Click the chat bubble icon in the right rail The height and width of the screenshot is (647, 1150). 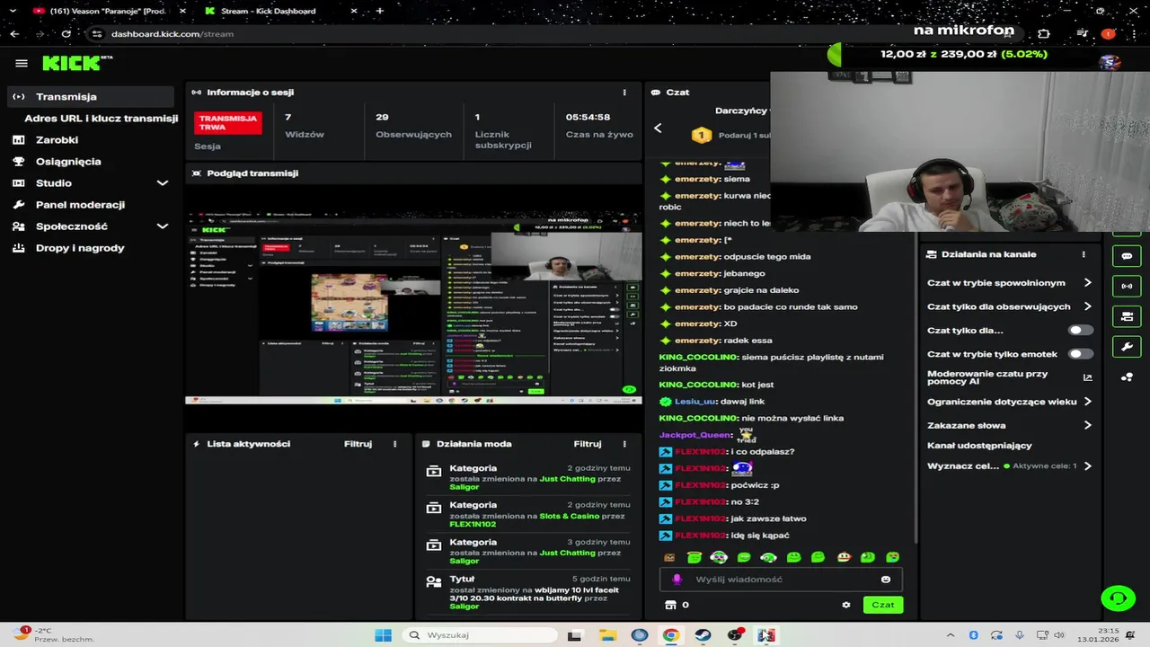[x=1127, y=256]
